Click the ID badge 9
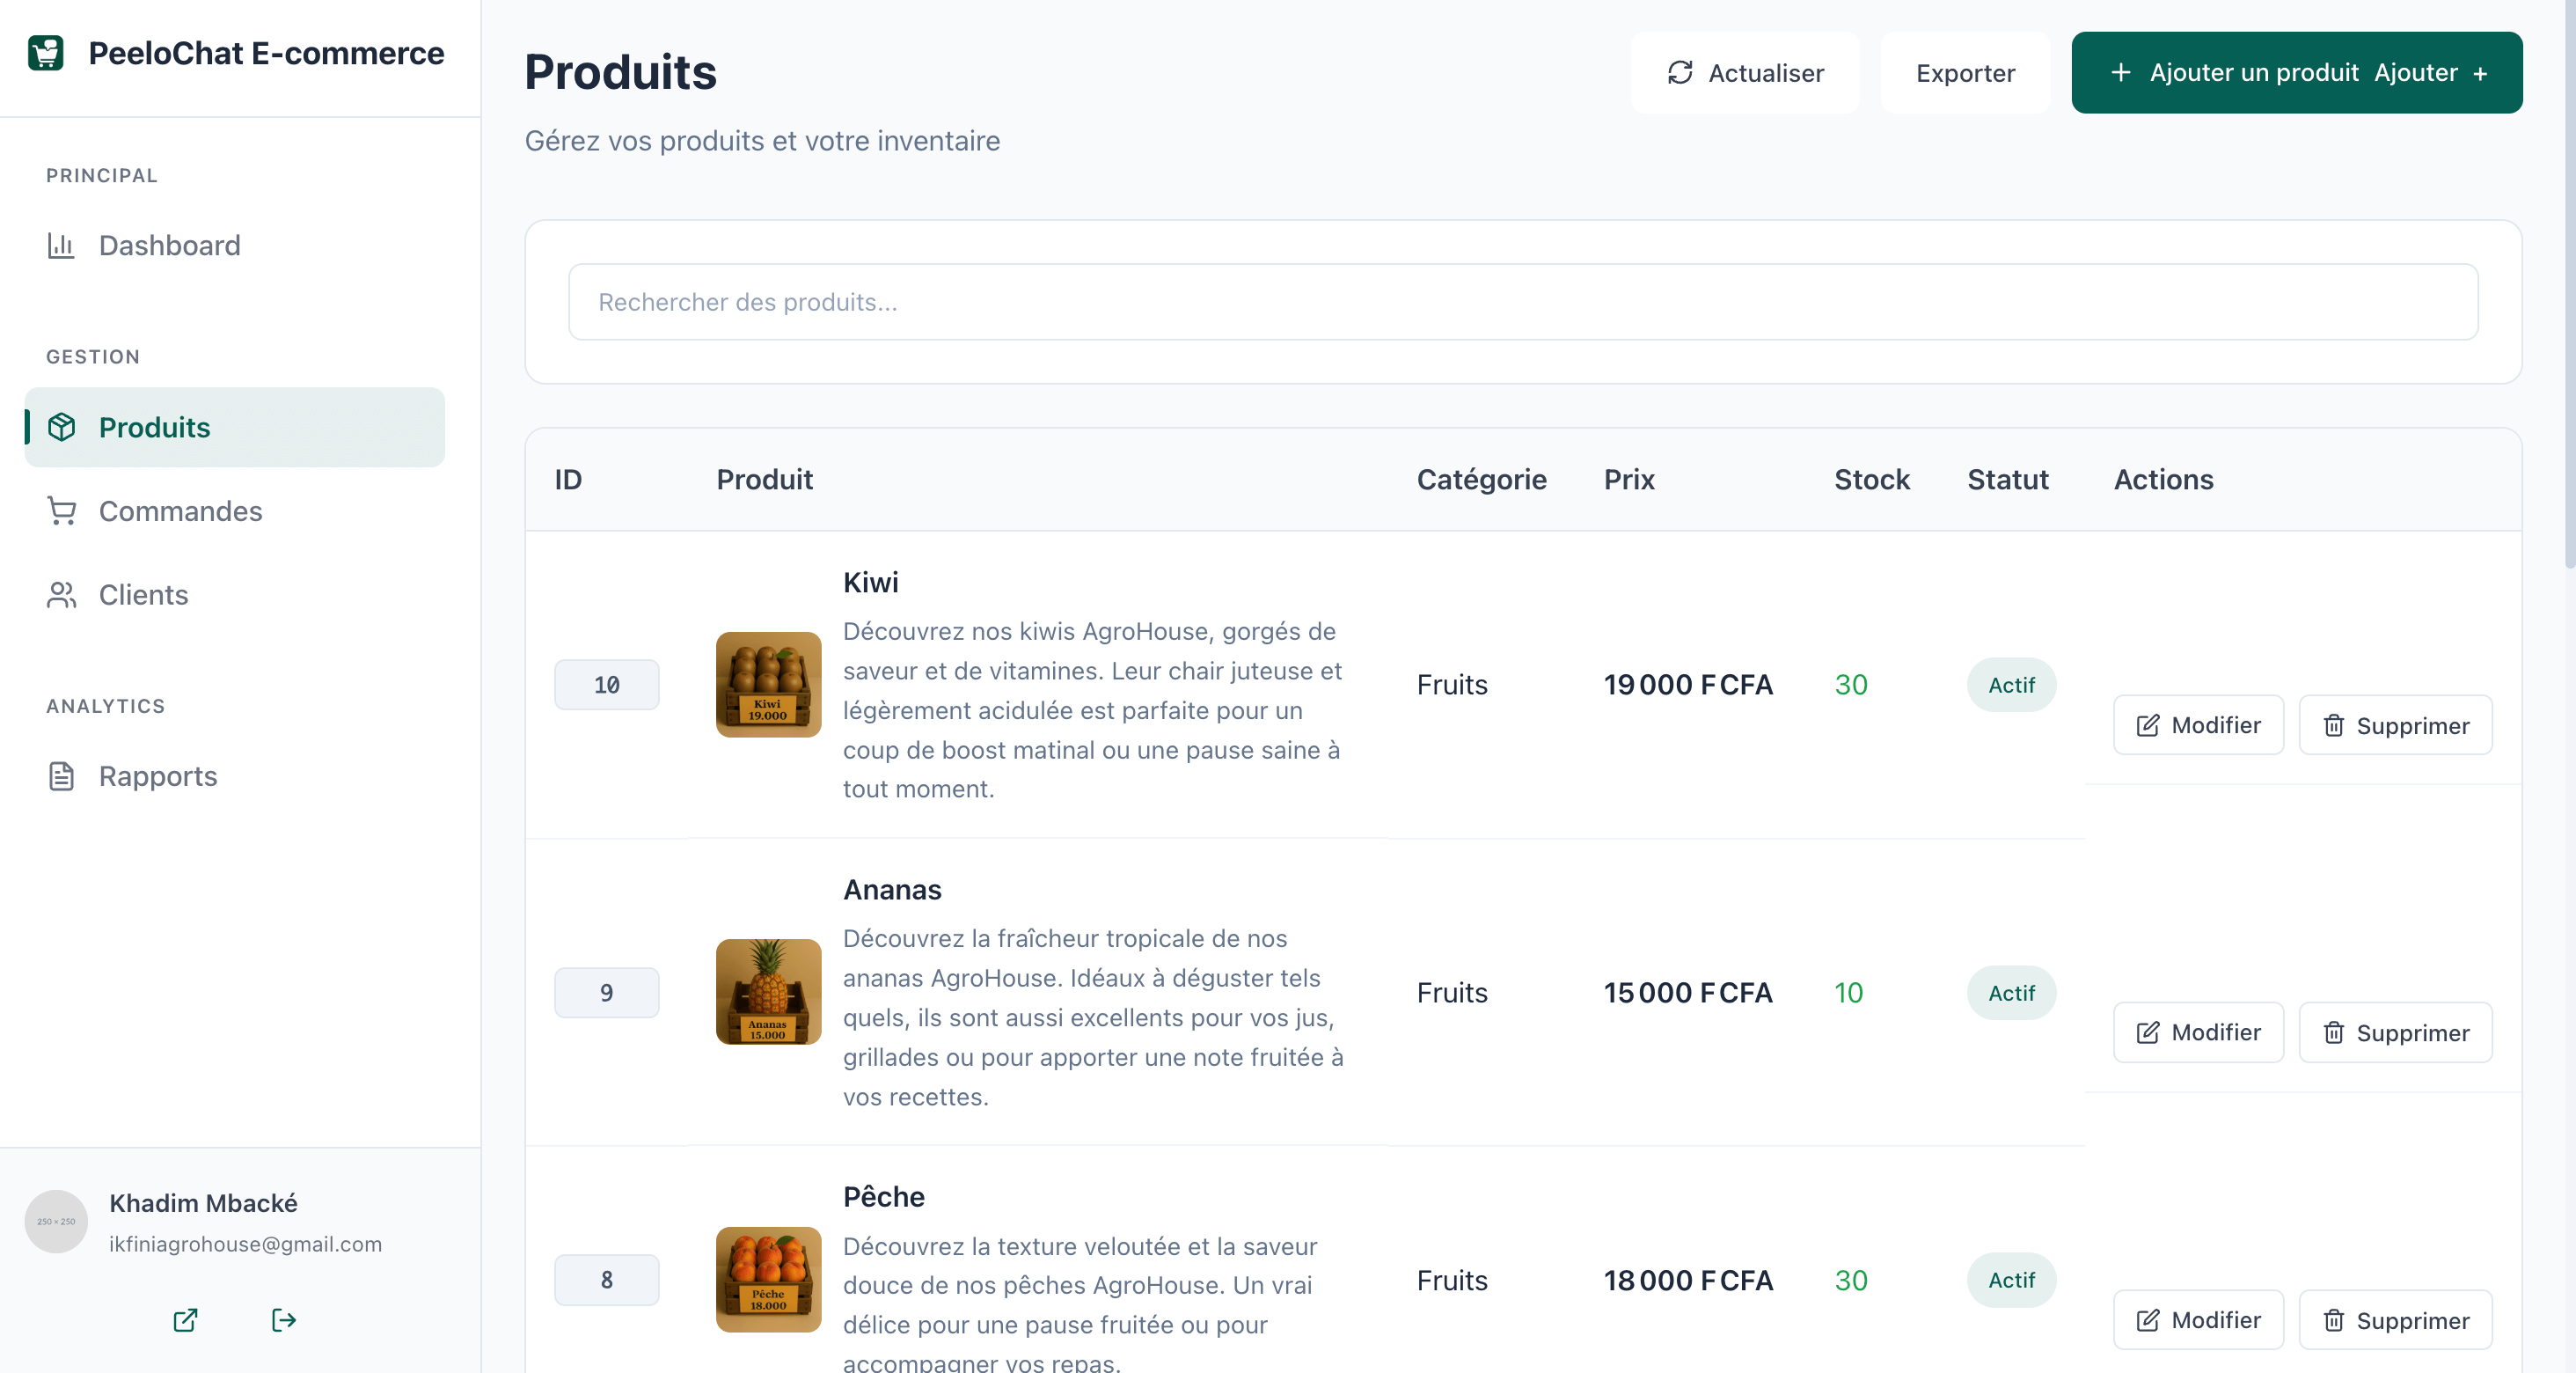 pyautogui.click(x=606, y=992)
